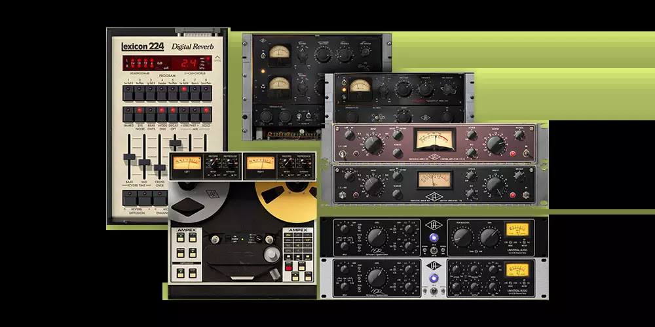Click the RIGHT VU meter on Ampex recorder
Image resolution: width=655 pixels, height=327 pixels.
point(261,163)
